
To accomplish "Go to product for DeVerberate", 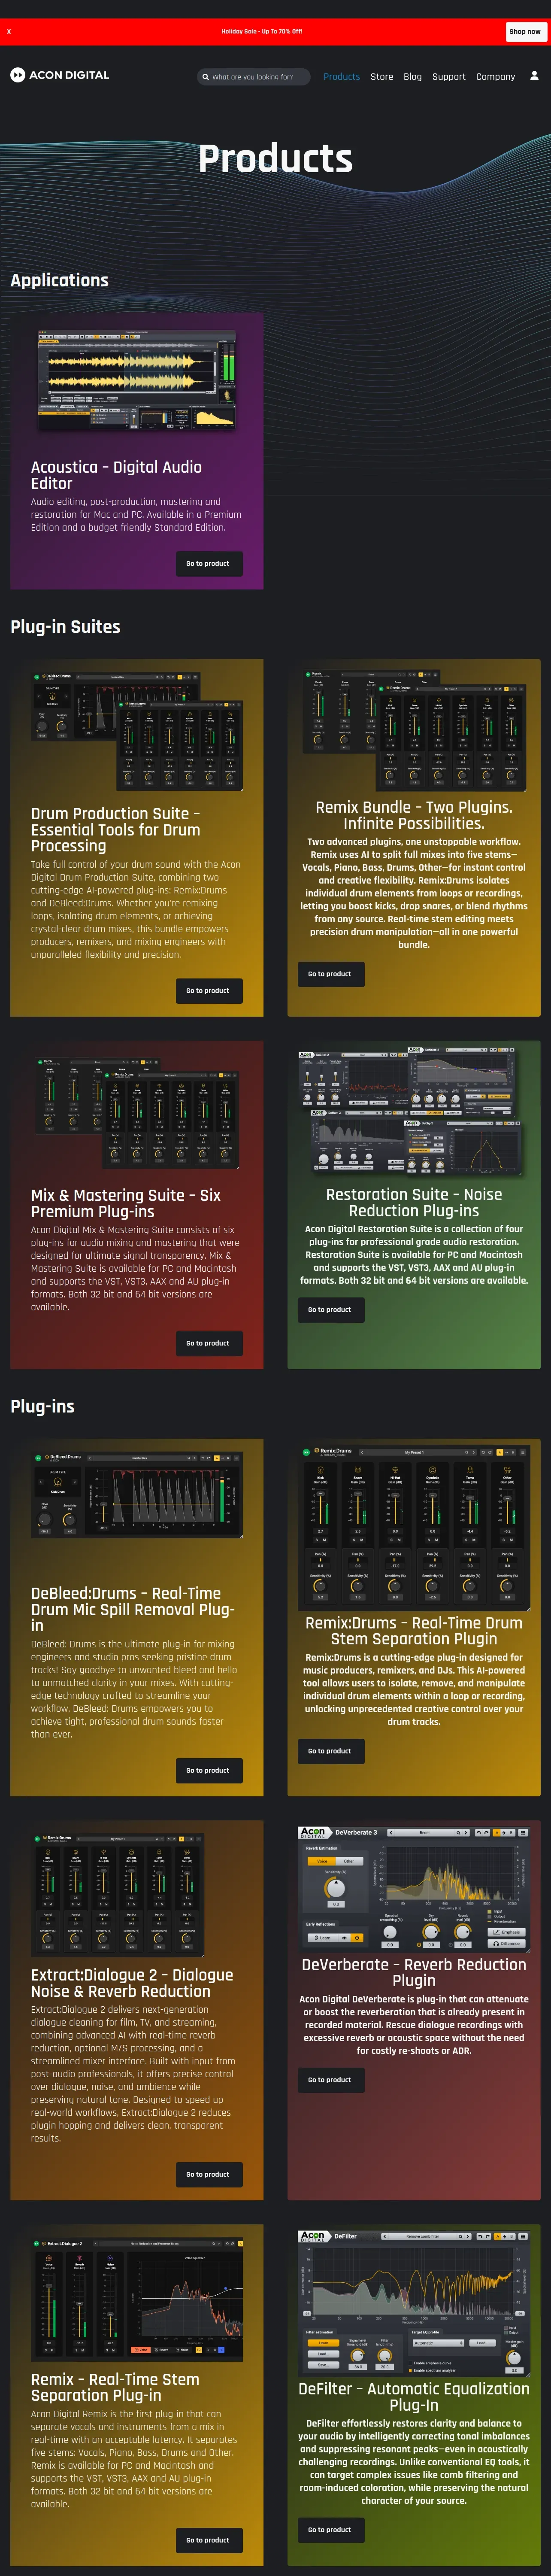I will pos(330,2080).
